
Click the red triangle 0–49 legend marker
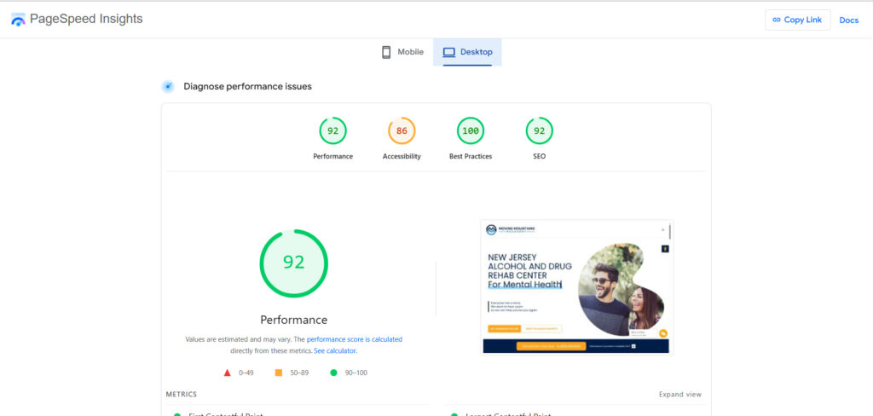click(228, 373)
